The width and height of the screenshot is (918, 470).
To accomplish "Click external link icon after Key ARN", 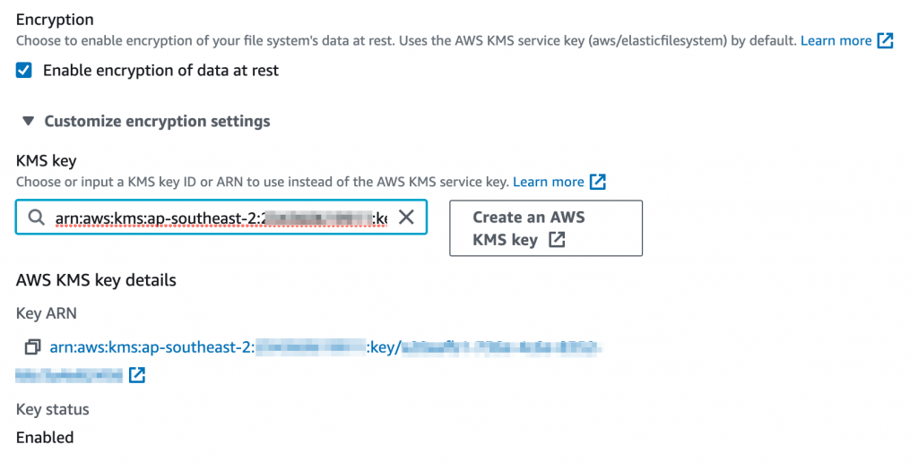I will click(137, 375).
